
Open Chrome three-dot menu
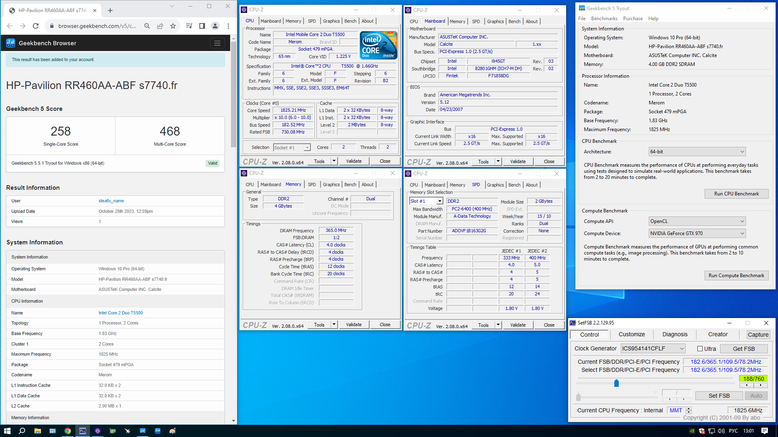[229, 26]
